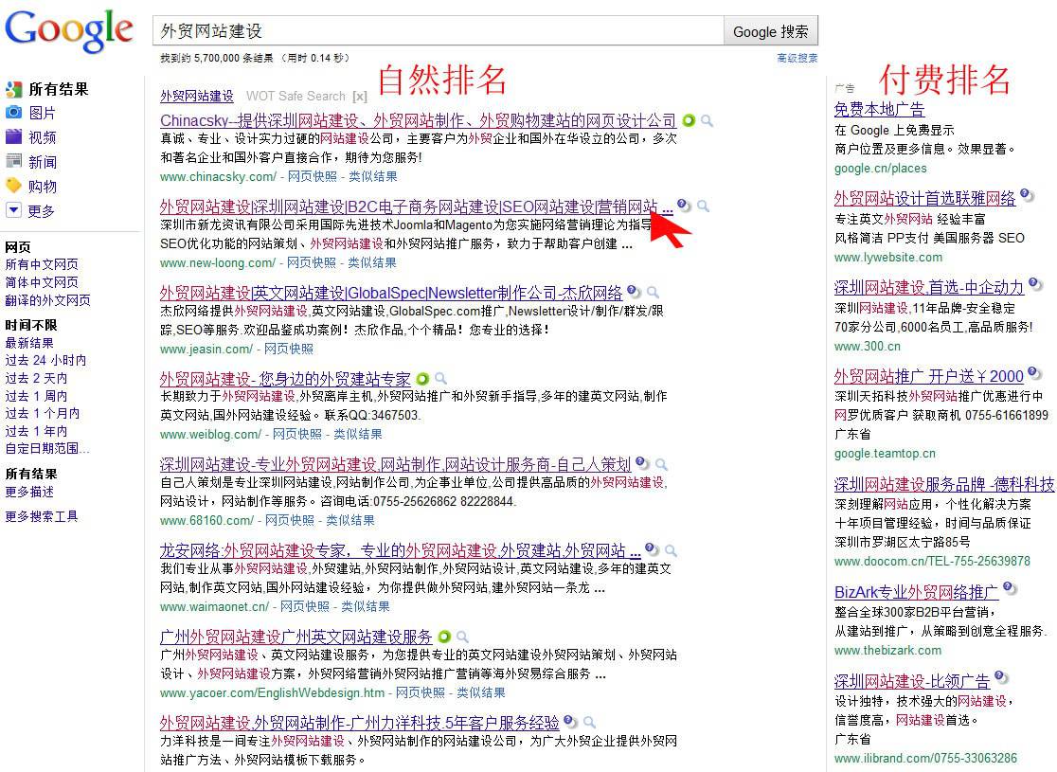The height and width of the screenshot is (772, 1057).
Task: Open the 高级搜索 advanced search link
Action: coord(797,58)
